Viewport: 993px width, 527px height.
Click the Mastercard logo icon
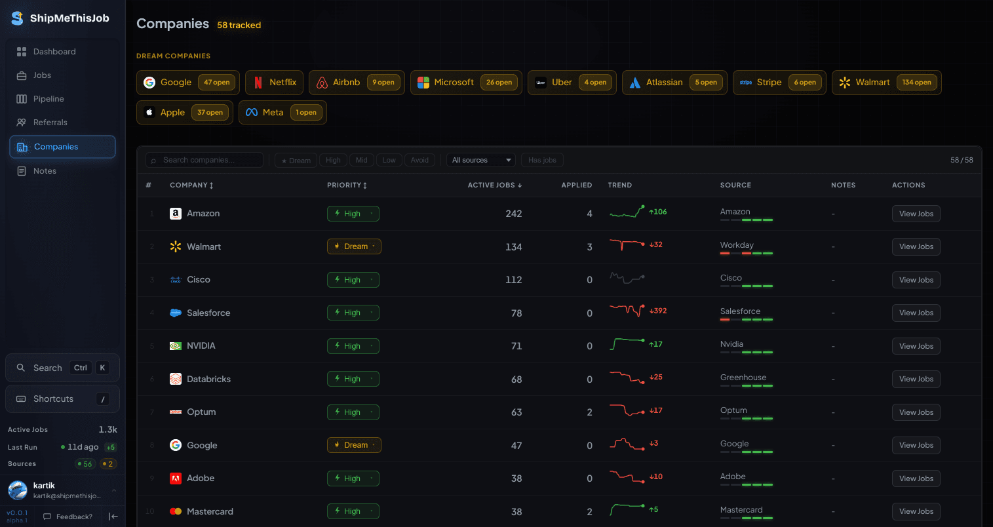click(176, 511)
